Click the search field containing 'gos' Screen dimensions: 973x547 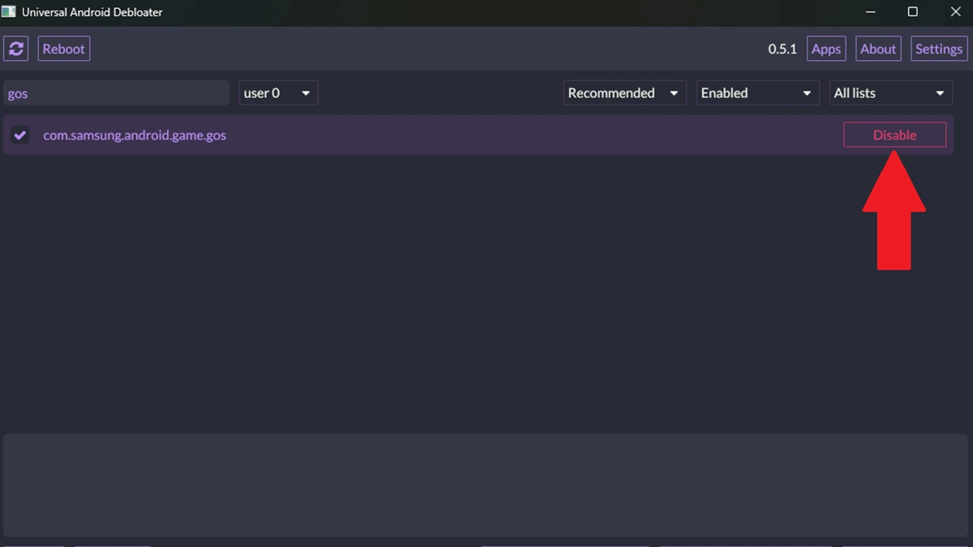tap(116, 93)
